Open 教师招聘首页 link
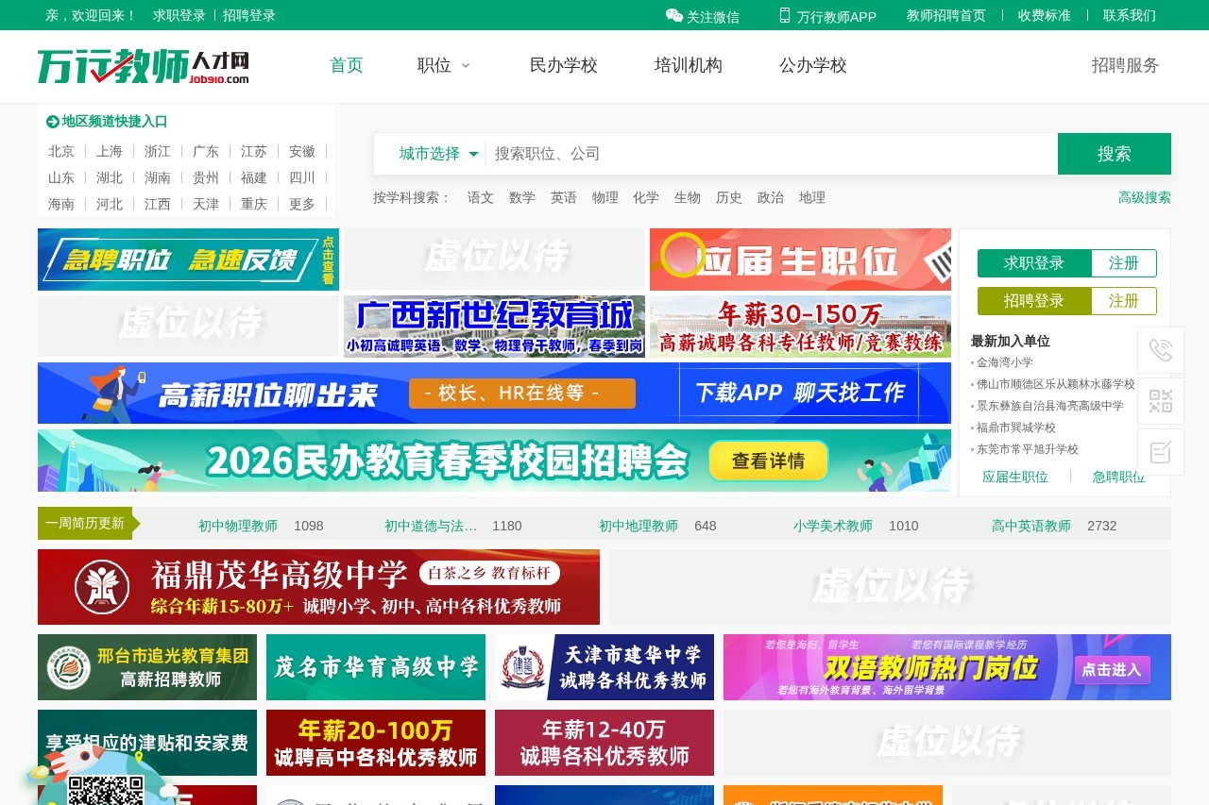 pyautogui.click(x=946, y=15)
